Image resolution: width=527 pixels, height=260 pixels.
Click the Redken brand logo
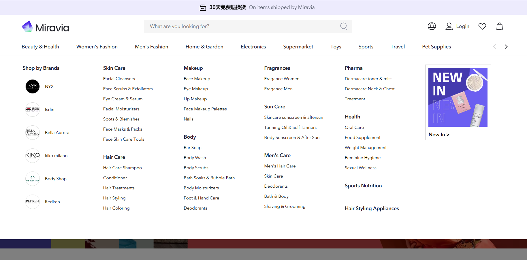click(33, 202)
